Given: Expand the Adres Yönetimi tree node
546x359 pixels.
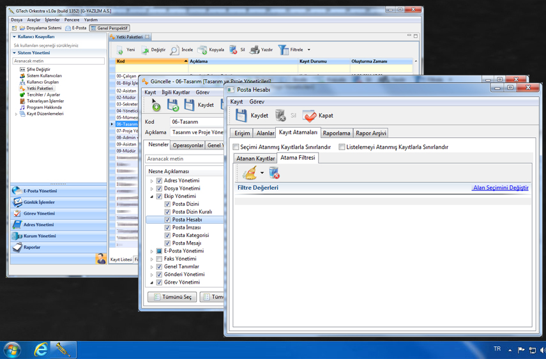Looking at the screenshot, I should [x=152, y=181].
